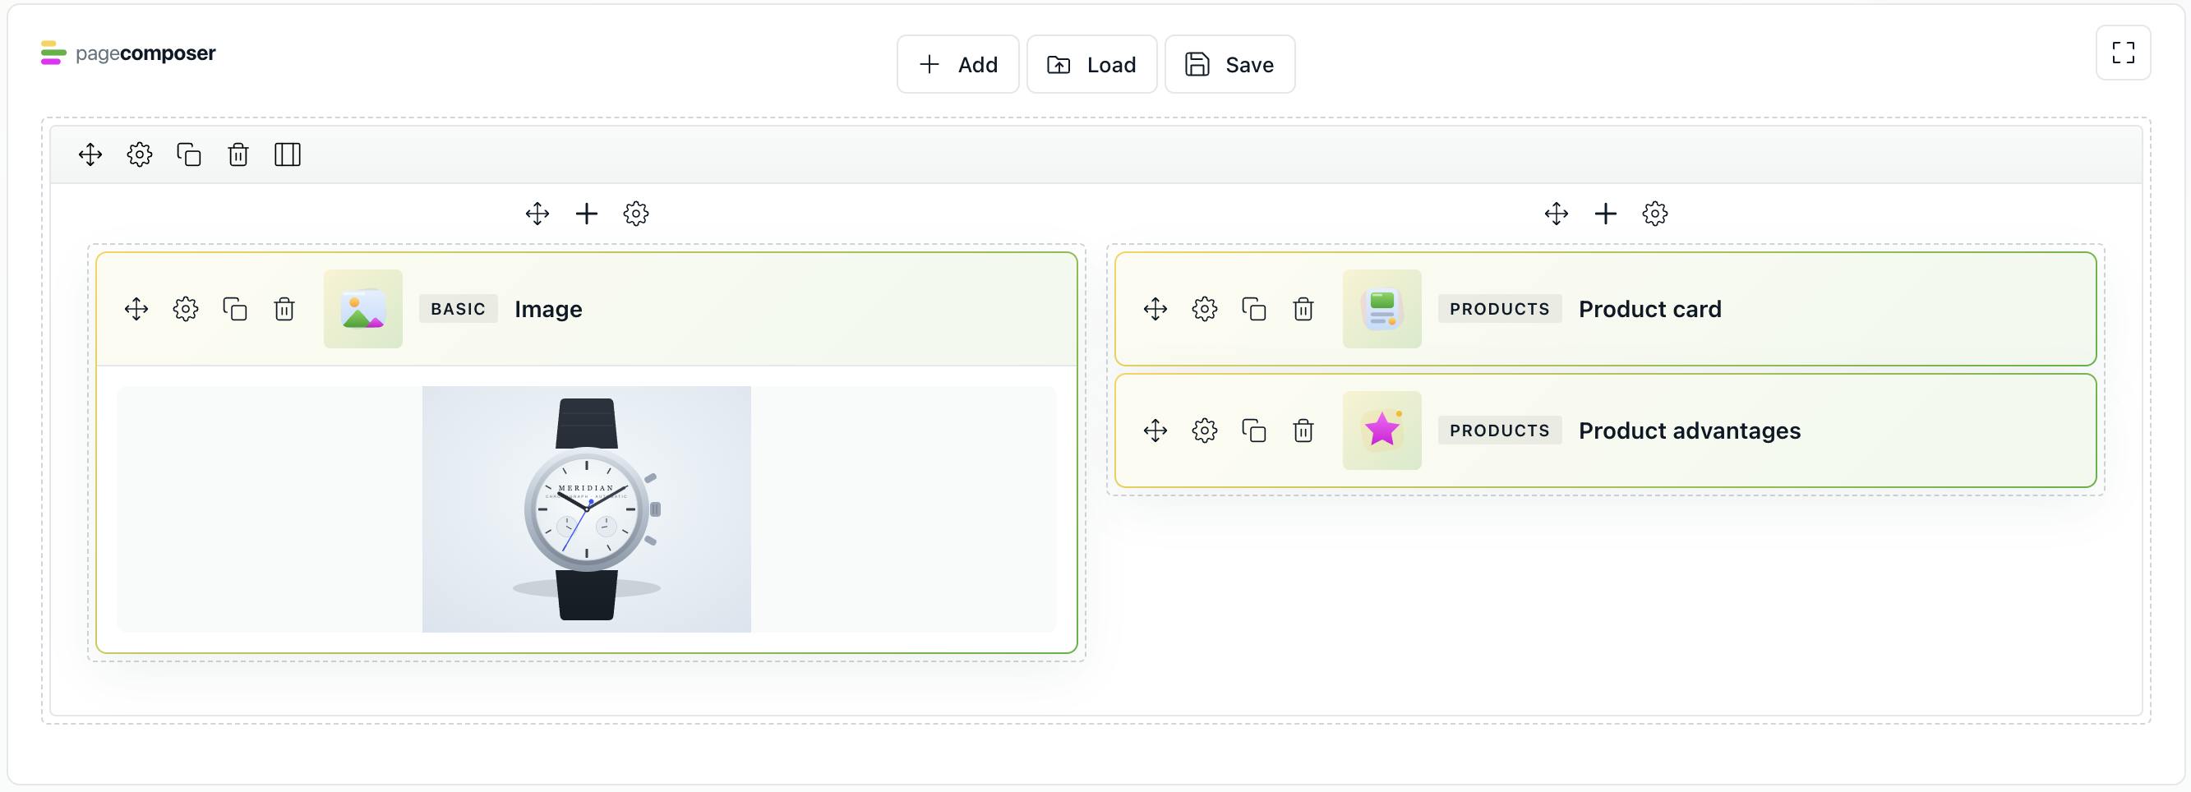
Task: Open left column settings gear
Action: click(636, 214)
